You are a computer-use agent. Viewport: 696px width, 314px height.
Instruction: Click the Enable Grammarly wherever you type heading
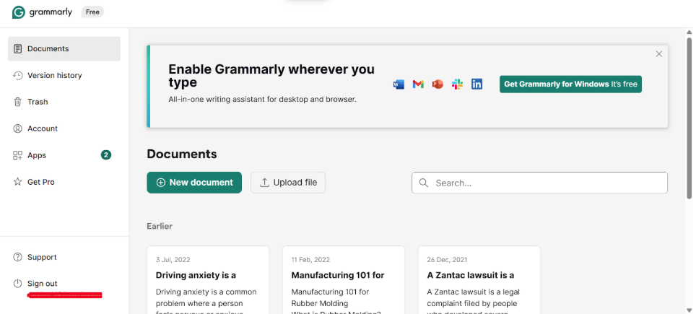(x=271, y=76)
